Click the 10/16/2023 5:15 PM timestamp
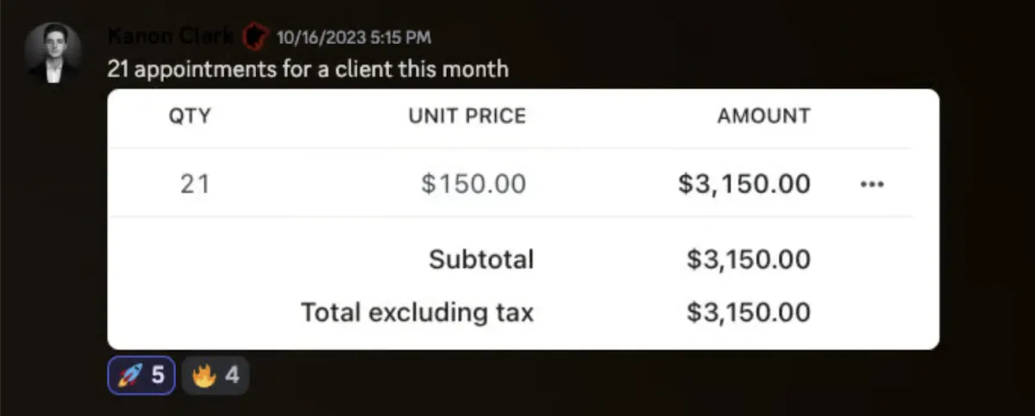 (x=354, y=37)
